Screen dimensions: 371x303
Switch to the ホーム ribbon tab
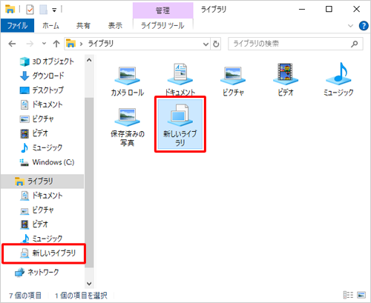point(50,26)
